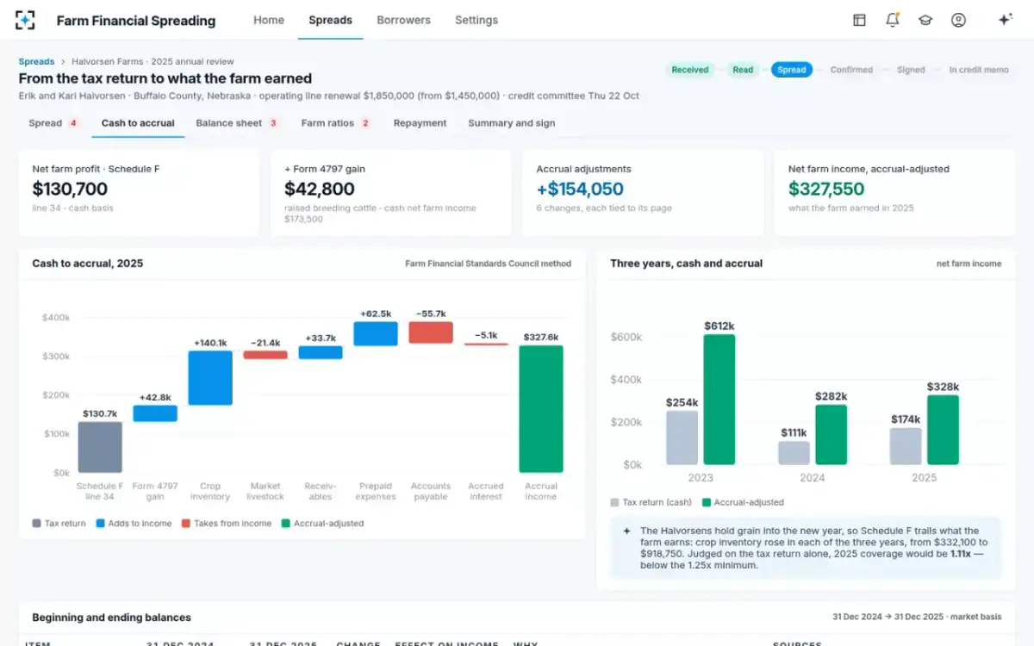Click the sparkle icon in the insight note

click(x=626, y=531)
